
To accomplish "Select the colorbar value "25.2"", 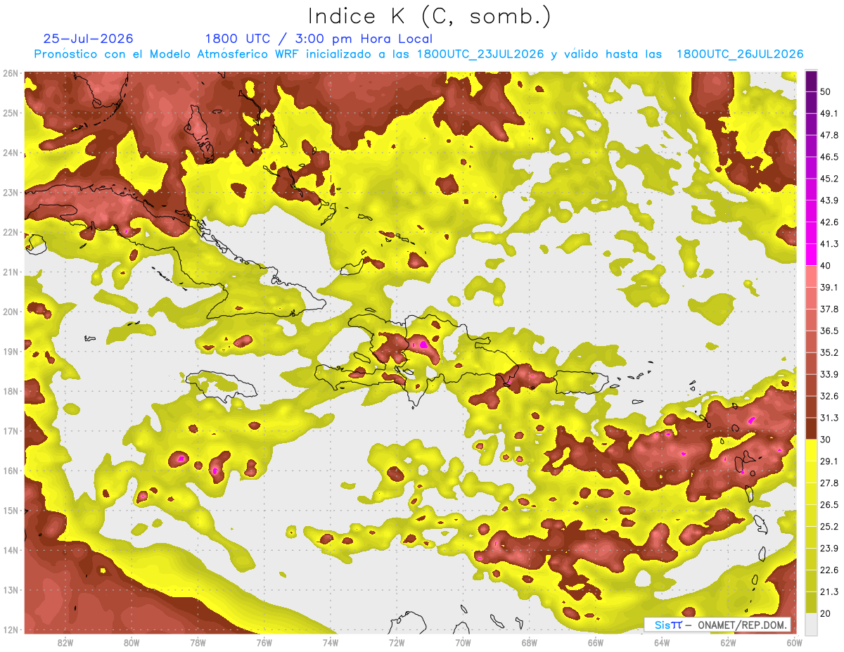I will (829, 527).
